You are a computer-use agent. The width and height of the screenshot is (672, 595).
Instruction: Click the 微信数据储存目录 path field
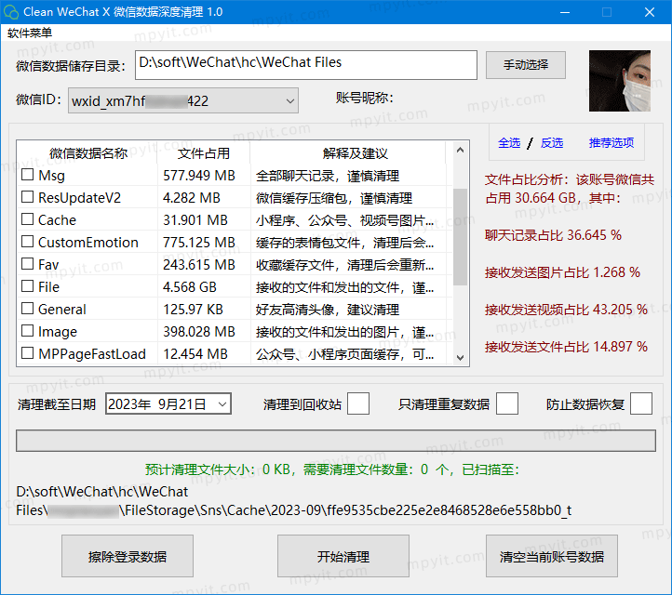point(306,65)
